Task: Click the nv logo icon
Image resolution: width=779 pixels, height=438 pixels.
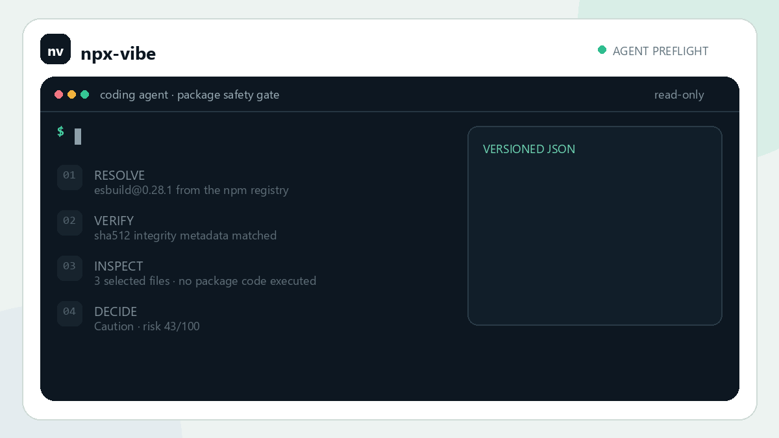Action: tap(55, 49)
